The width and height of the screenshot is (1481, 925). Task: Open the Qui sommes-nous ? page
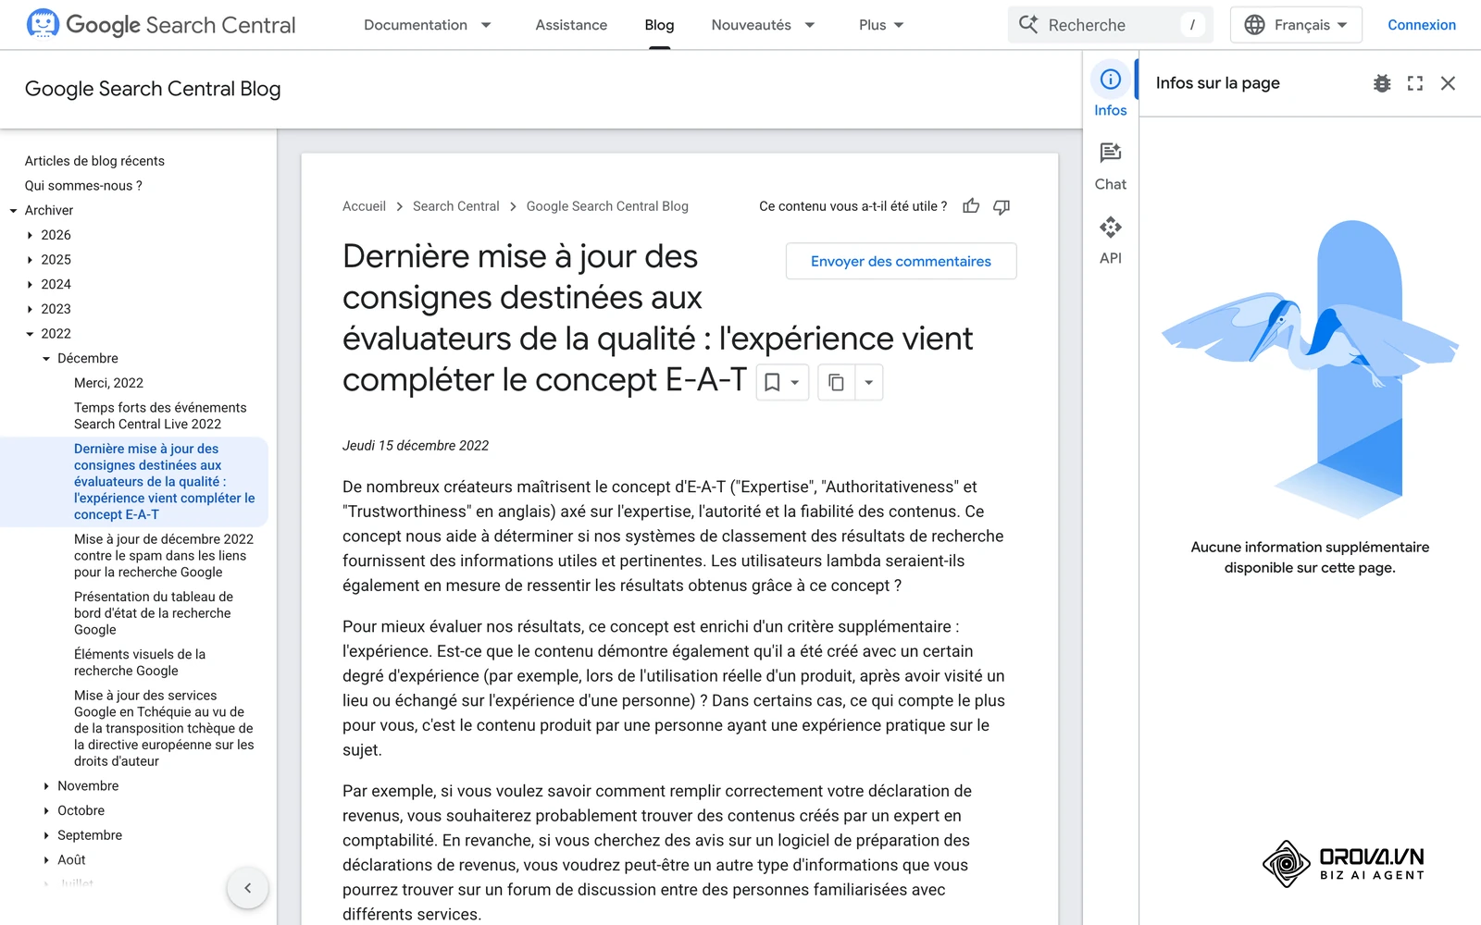83,186
